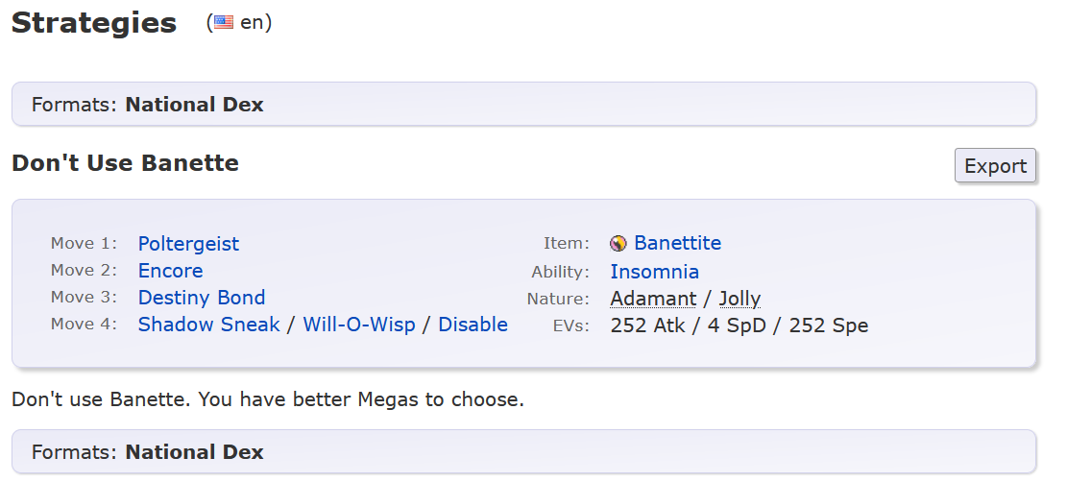Screen dimensions: 1091x482
Task: Open the Disable move link
Action: coord(473,325)
